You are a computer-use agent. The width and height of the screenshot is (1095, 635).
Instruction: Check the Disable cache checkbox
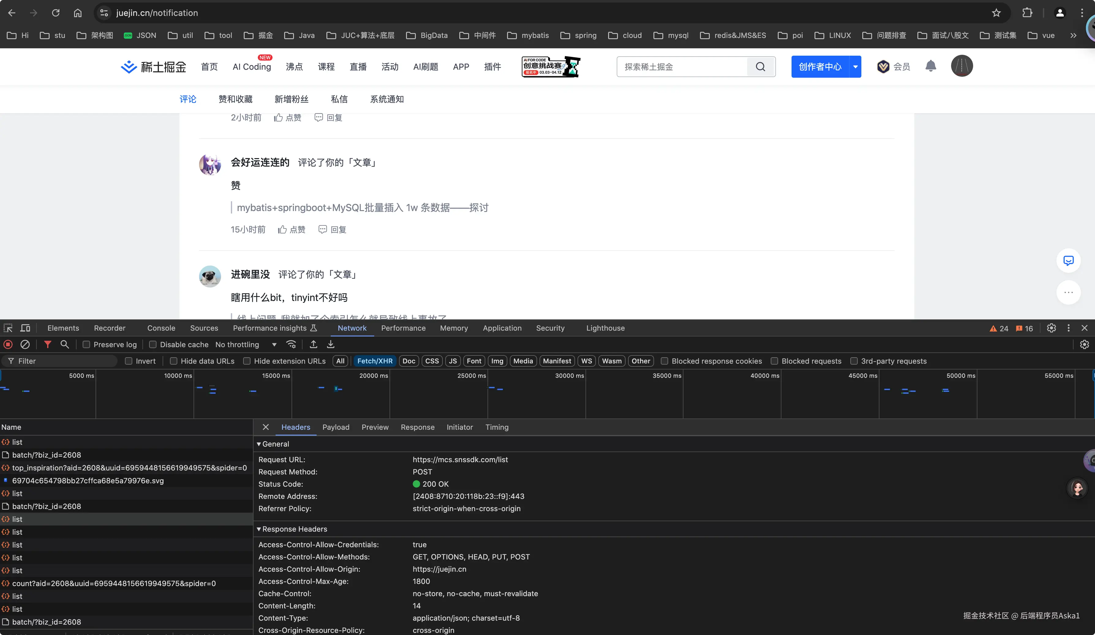tap(153, 345)
